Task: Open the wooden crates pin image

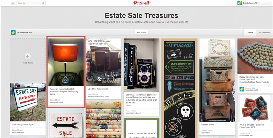Action: [x=217, y=80]
